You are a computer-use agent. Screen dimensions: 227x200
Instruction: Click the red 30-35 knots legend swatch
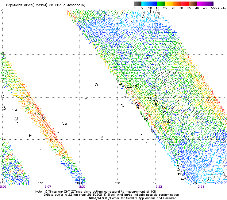(x=185, y=4)
